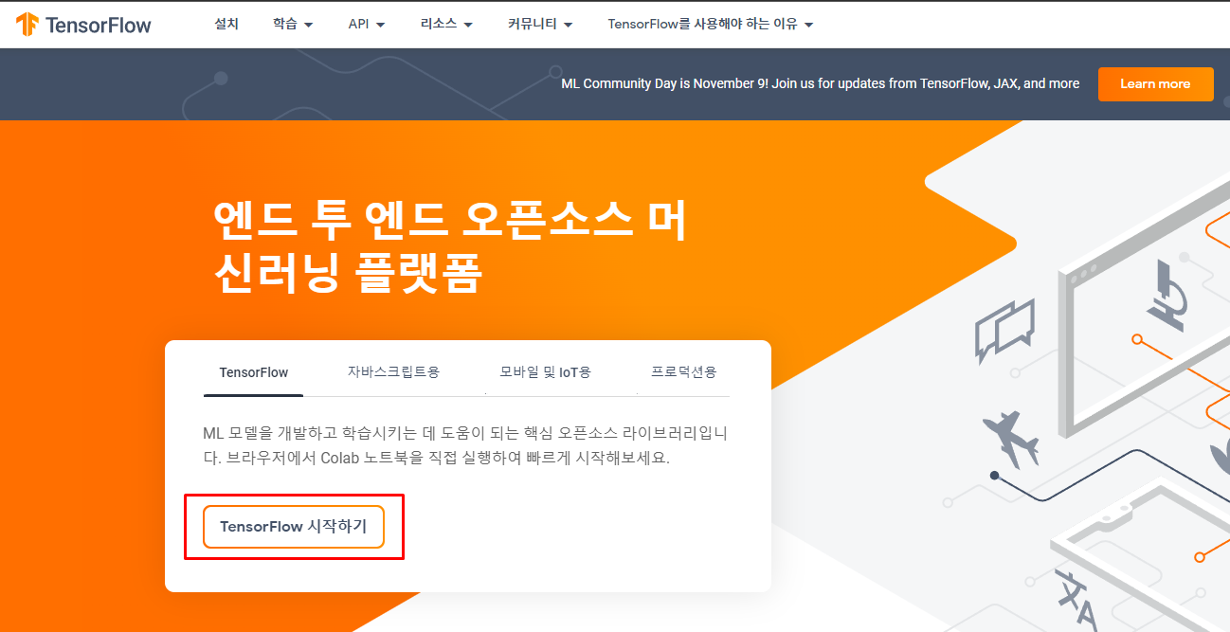Expand TensorFlow를 사용해야 하는 이유 menu

(711, 24)
